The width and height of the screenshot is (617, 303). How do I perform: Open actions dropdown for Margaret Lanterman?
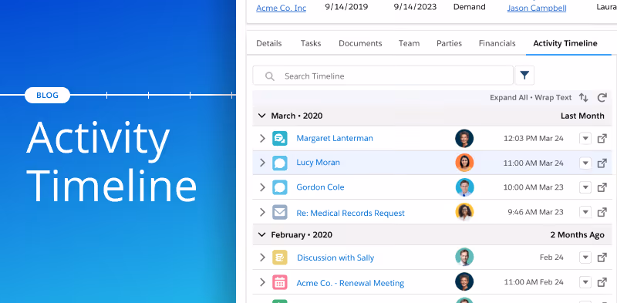click(x=585, y=139)
